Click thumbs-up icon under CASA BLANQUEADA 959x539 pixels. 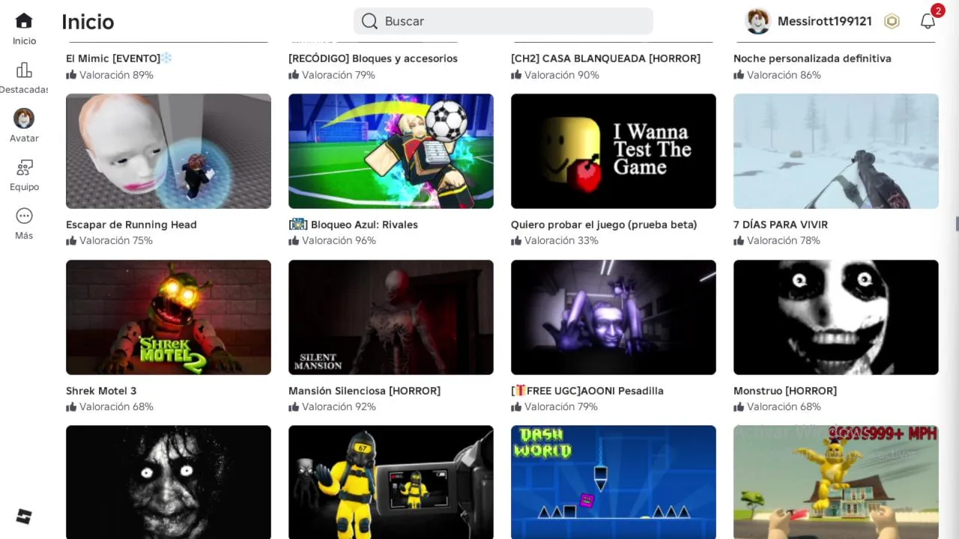pyautogui.click(x=516, y=75)
